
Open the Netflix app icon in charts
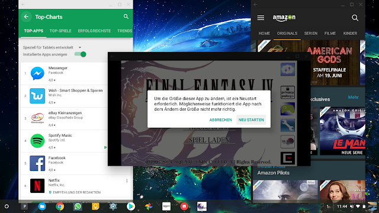[x=37, y=186]
